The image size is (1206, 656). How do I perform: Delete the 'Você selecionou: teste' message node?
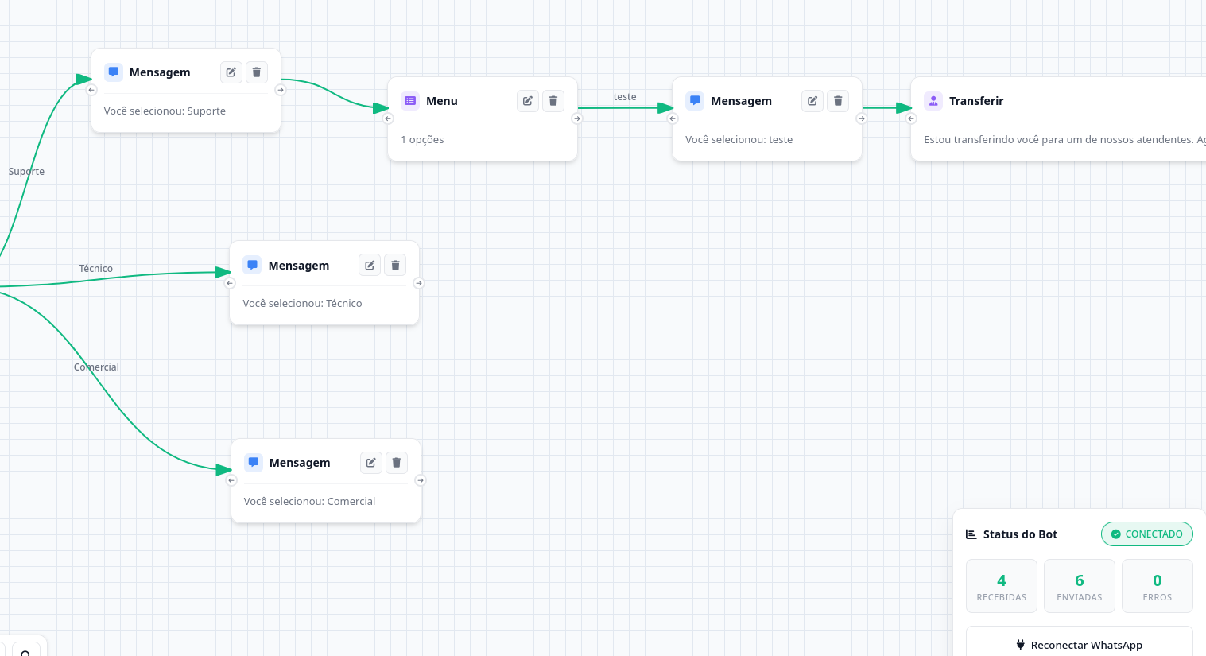(x=838, y=101)
